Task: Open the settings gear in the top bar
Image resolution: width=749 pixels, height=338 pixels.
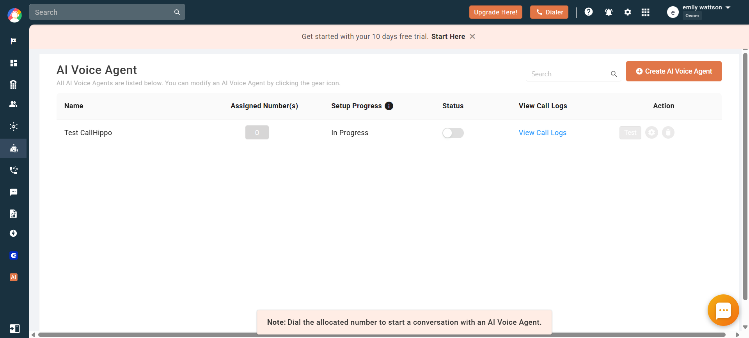Action: 628,12
